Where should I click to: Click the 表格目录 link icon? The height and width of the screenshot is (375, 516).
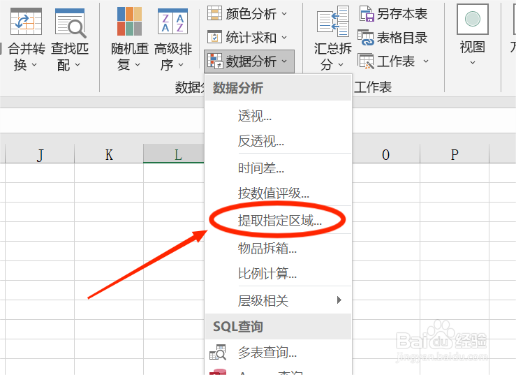point(366,38)
